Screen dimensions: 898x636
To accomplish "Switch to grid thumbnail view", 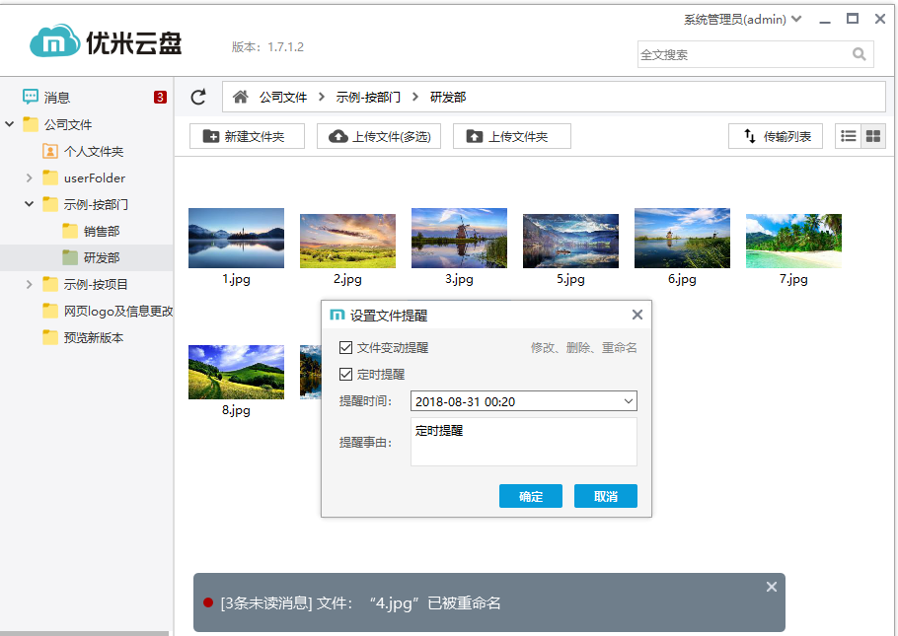I will point(872,136).
